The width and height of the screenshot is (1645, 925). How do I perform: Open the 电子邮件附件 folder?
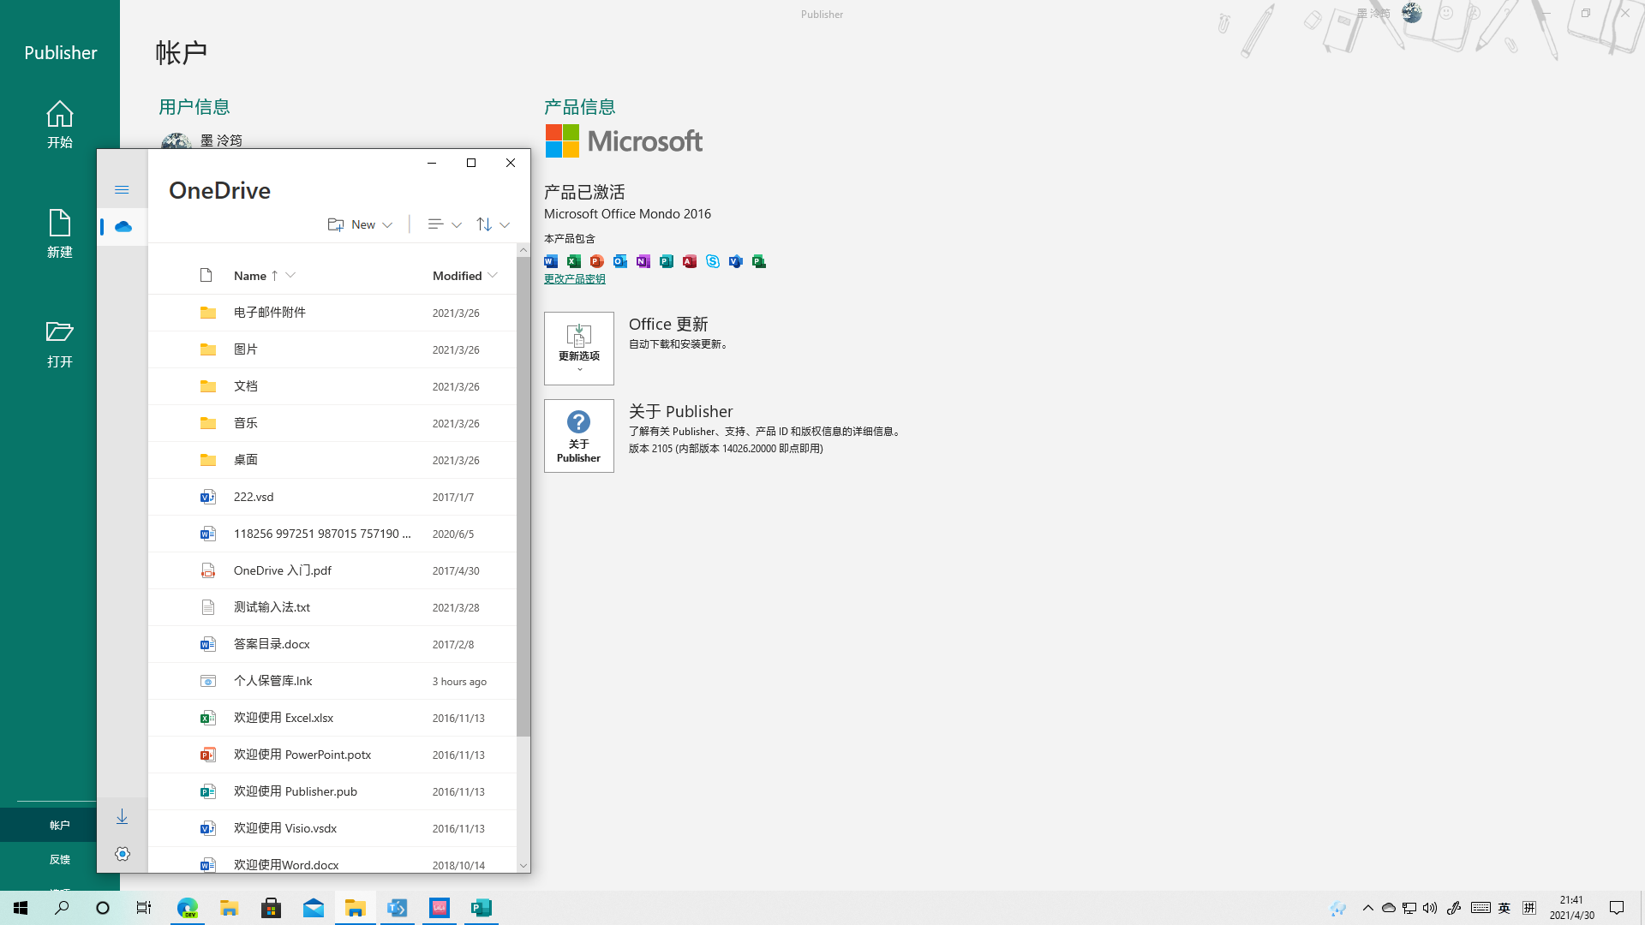(332, 313)
